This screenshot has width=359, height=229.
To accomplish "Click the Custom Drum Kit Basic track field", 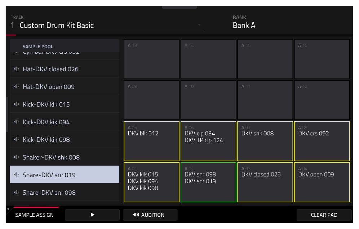I will pos(107,25).
